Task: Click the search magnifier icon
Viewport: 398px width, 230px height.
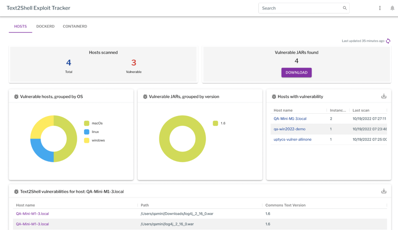Action: pyautogui.click(x=345, y=8)
